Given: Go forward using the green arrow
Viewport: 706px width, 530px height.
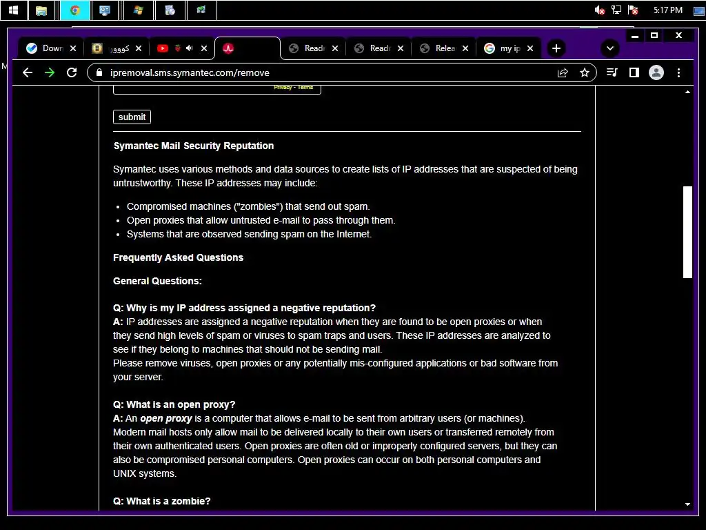Looking at the screenshot, I should (x=50, y=72).
